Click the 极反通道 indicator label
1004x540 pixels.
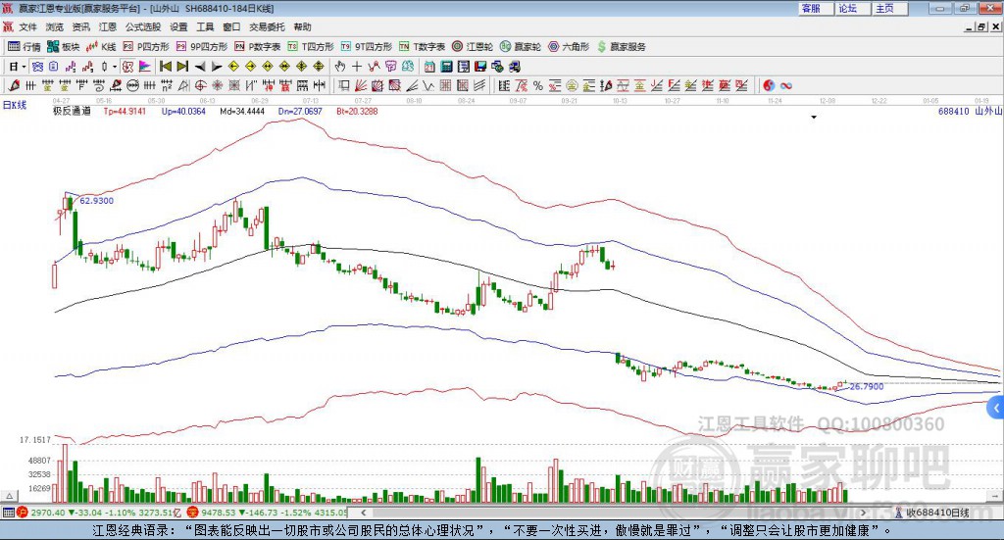click(x=72, y=111)
